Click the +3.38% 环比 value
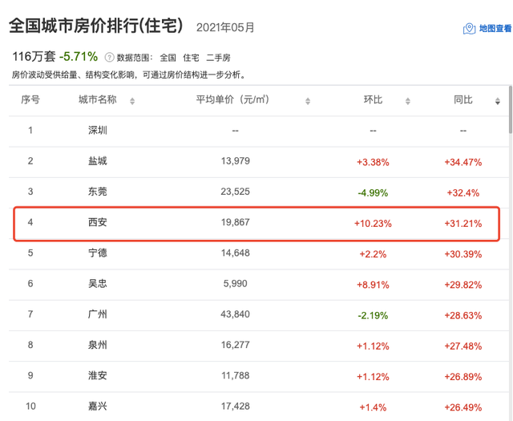 [373, 162]
